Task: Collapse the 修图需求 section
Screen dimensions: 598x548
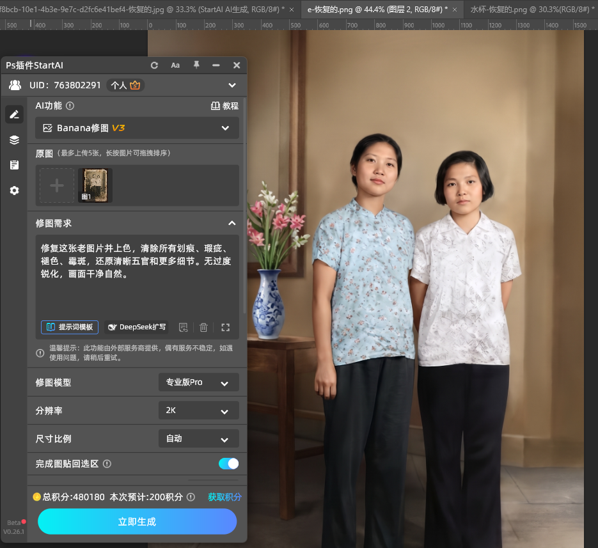Action: (232, 223)
